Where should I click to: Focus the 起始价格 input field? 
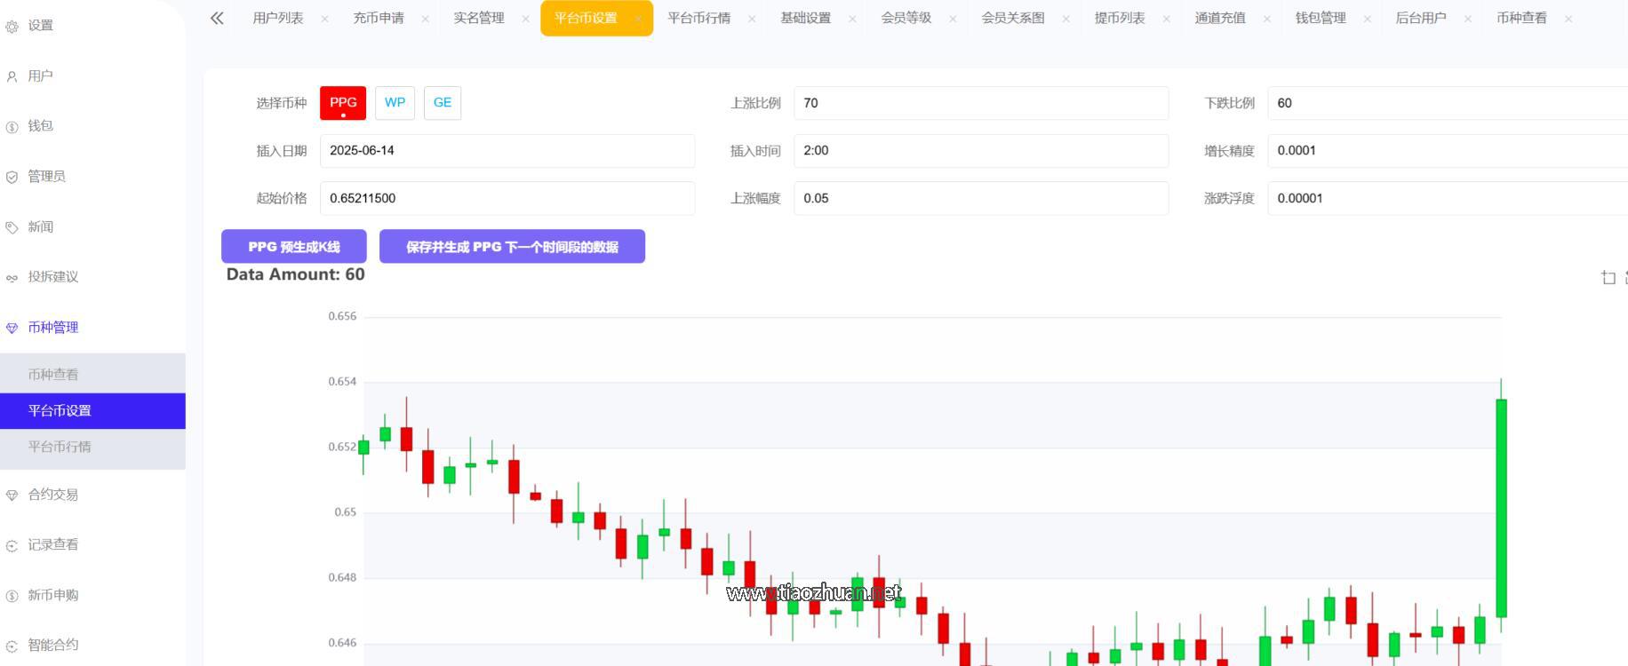(x=507, y=198)
